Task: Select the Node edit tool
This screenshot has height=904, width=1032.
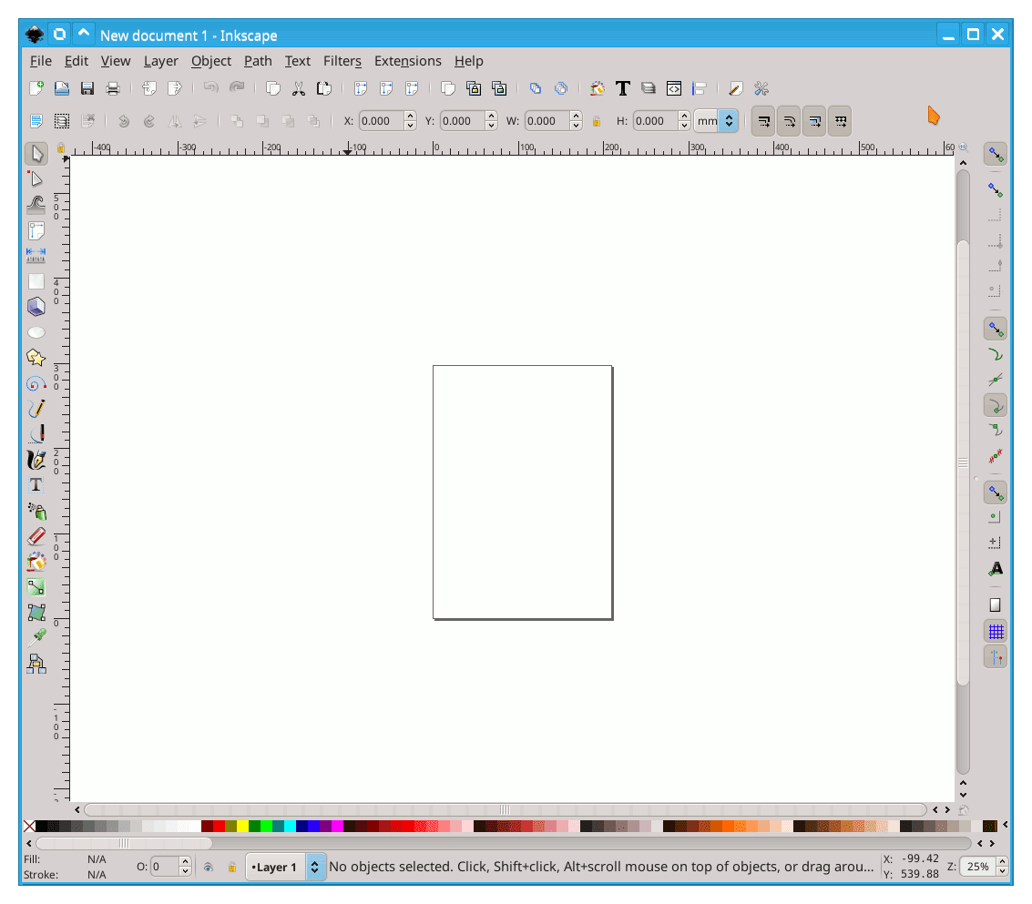Action: pos(36,179)
